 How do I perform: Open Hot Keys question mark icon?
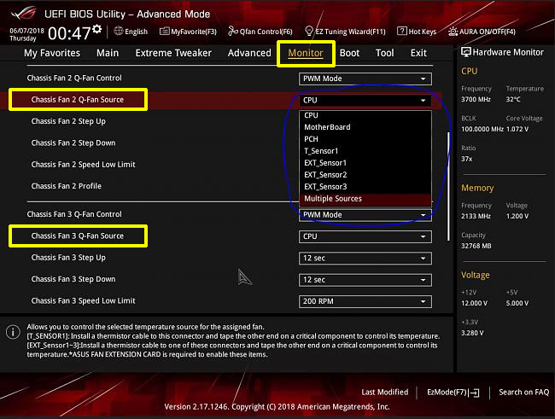(402, 31)
